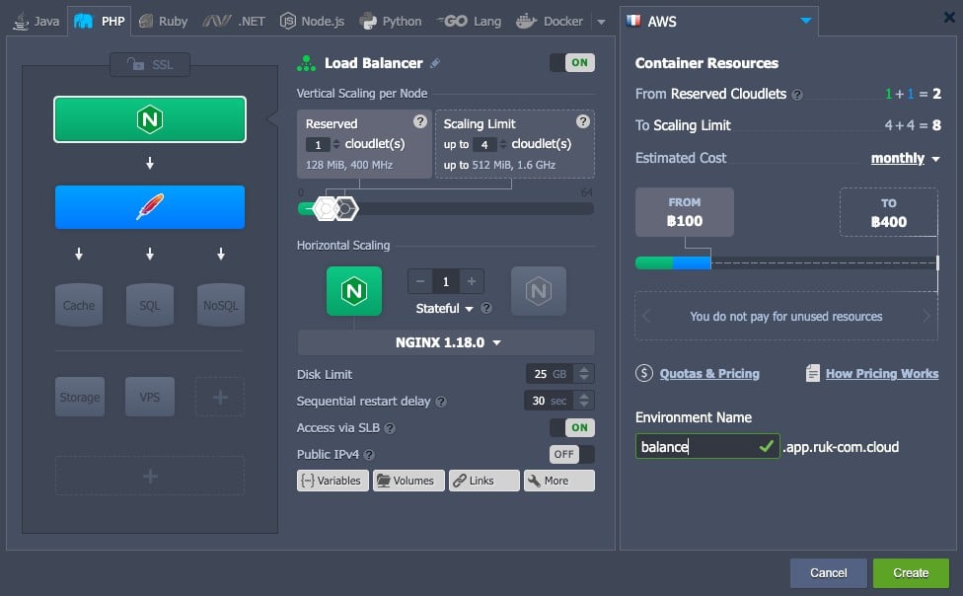The height and width of the screenshot is (596, 963).
Task: Switch to the Ruby tab
Action: click(x=164, y=22)
